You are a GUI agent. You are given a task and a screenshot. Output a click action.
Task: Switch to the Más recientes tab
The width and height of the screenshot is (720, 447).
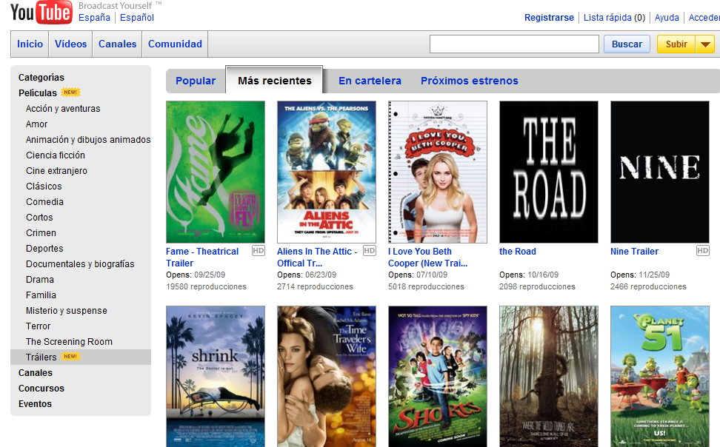274,80
